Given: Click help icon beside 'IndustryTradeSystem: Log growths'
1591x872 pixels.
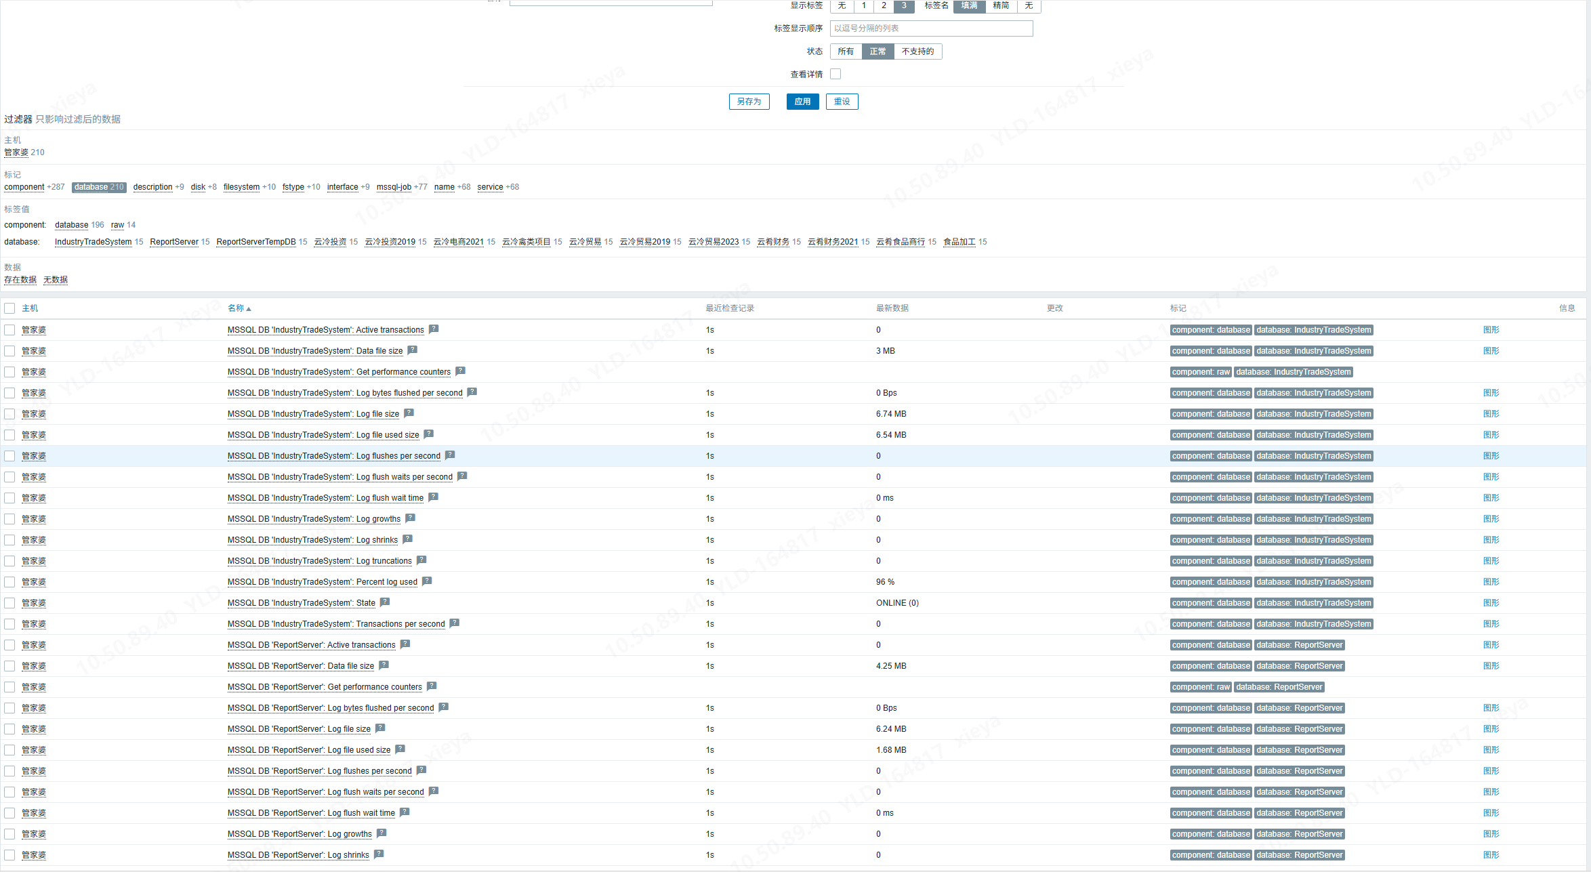Looking at the screenshot, I should tap(410, 518).
